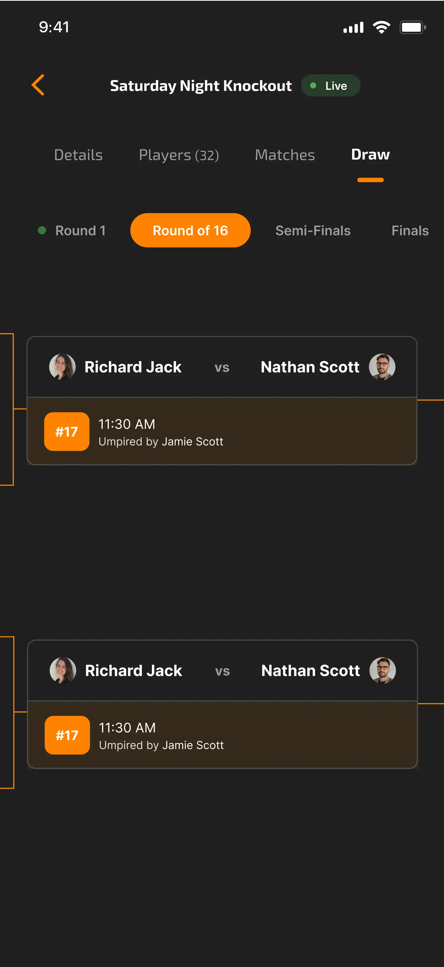The height and width of the screenshot is (967, 444).
Task: Tap the orange Draw tab underline indicator
Action: (370, 180)
